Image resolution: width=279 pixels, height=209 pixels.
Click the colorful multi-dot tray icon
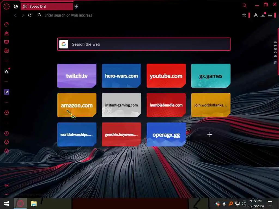pyautogui.click(x=217, y=204)
